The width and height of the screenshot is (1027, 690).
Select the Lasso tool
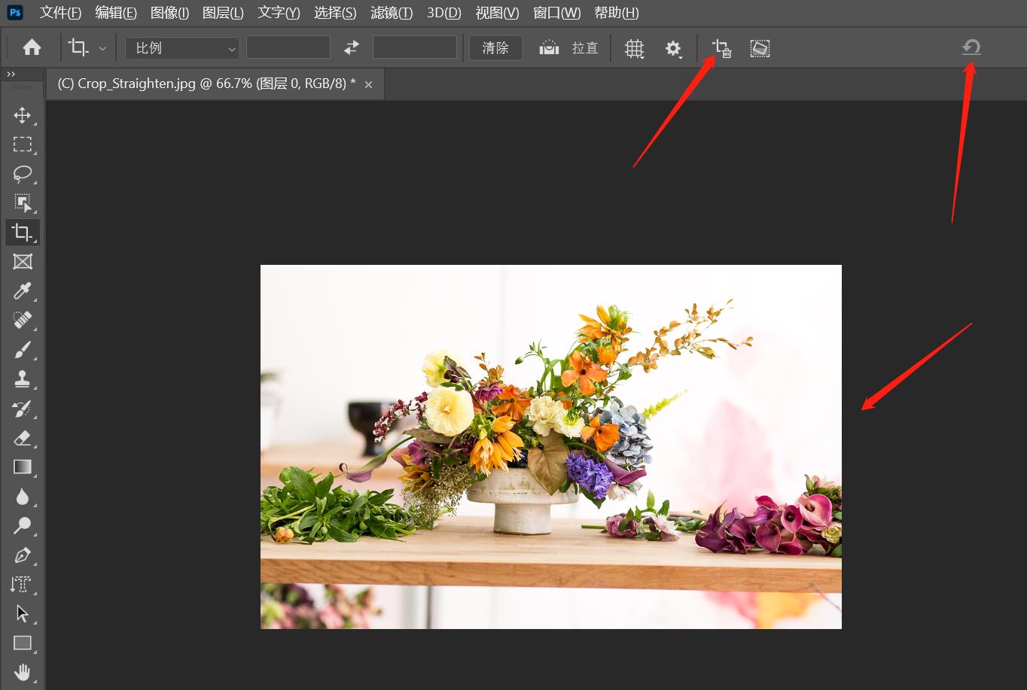22,174
